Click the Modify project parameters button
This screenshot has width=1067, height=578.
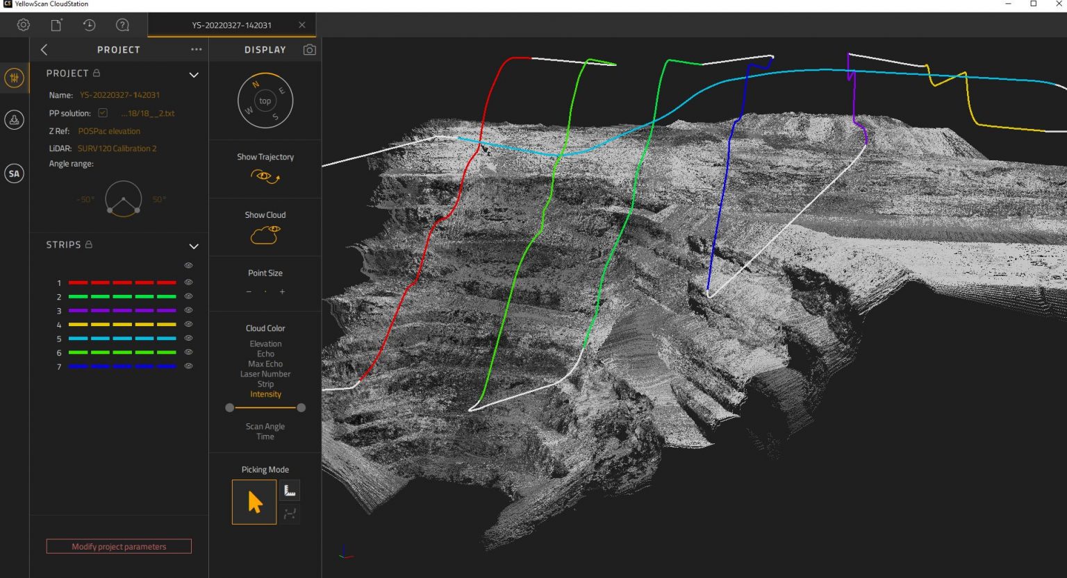coord(118,546)
